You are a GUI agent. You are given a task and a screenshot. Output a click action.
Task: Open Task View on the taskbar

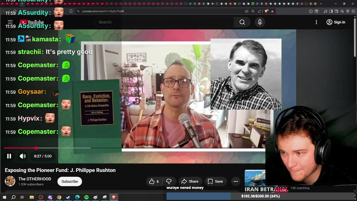[x=22, y=197]
